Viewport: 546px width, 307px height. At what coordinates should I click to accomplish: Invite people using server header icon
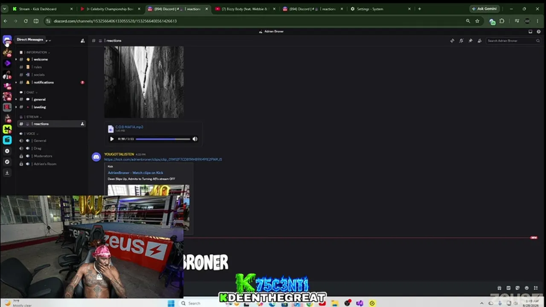coord(82,41)
